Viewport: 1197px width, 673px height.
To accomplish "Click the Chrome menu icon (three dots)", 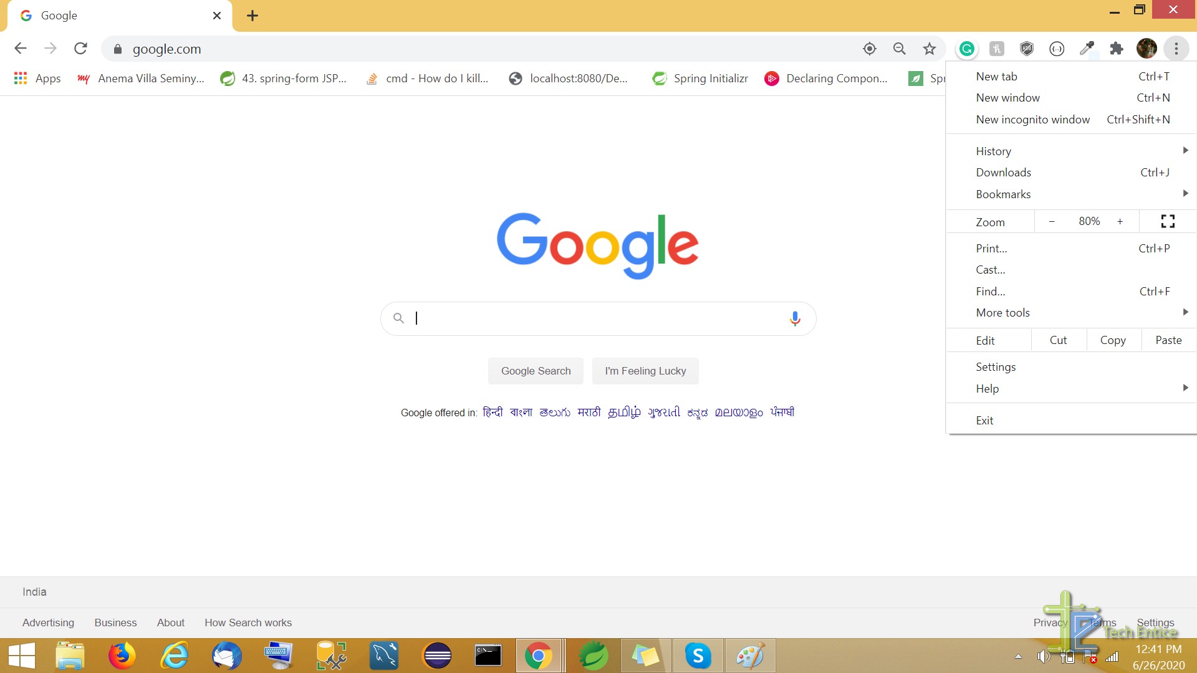I will point(1176,49).
